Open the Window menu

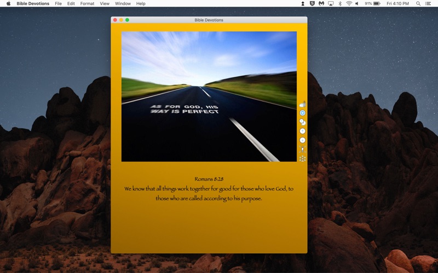pyautogui.click(x=123, y=4)
